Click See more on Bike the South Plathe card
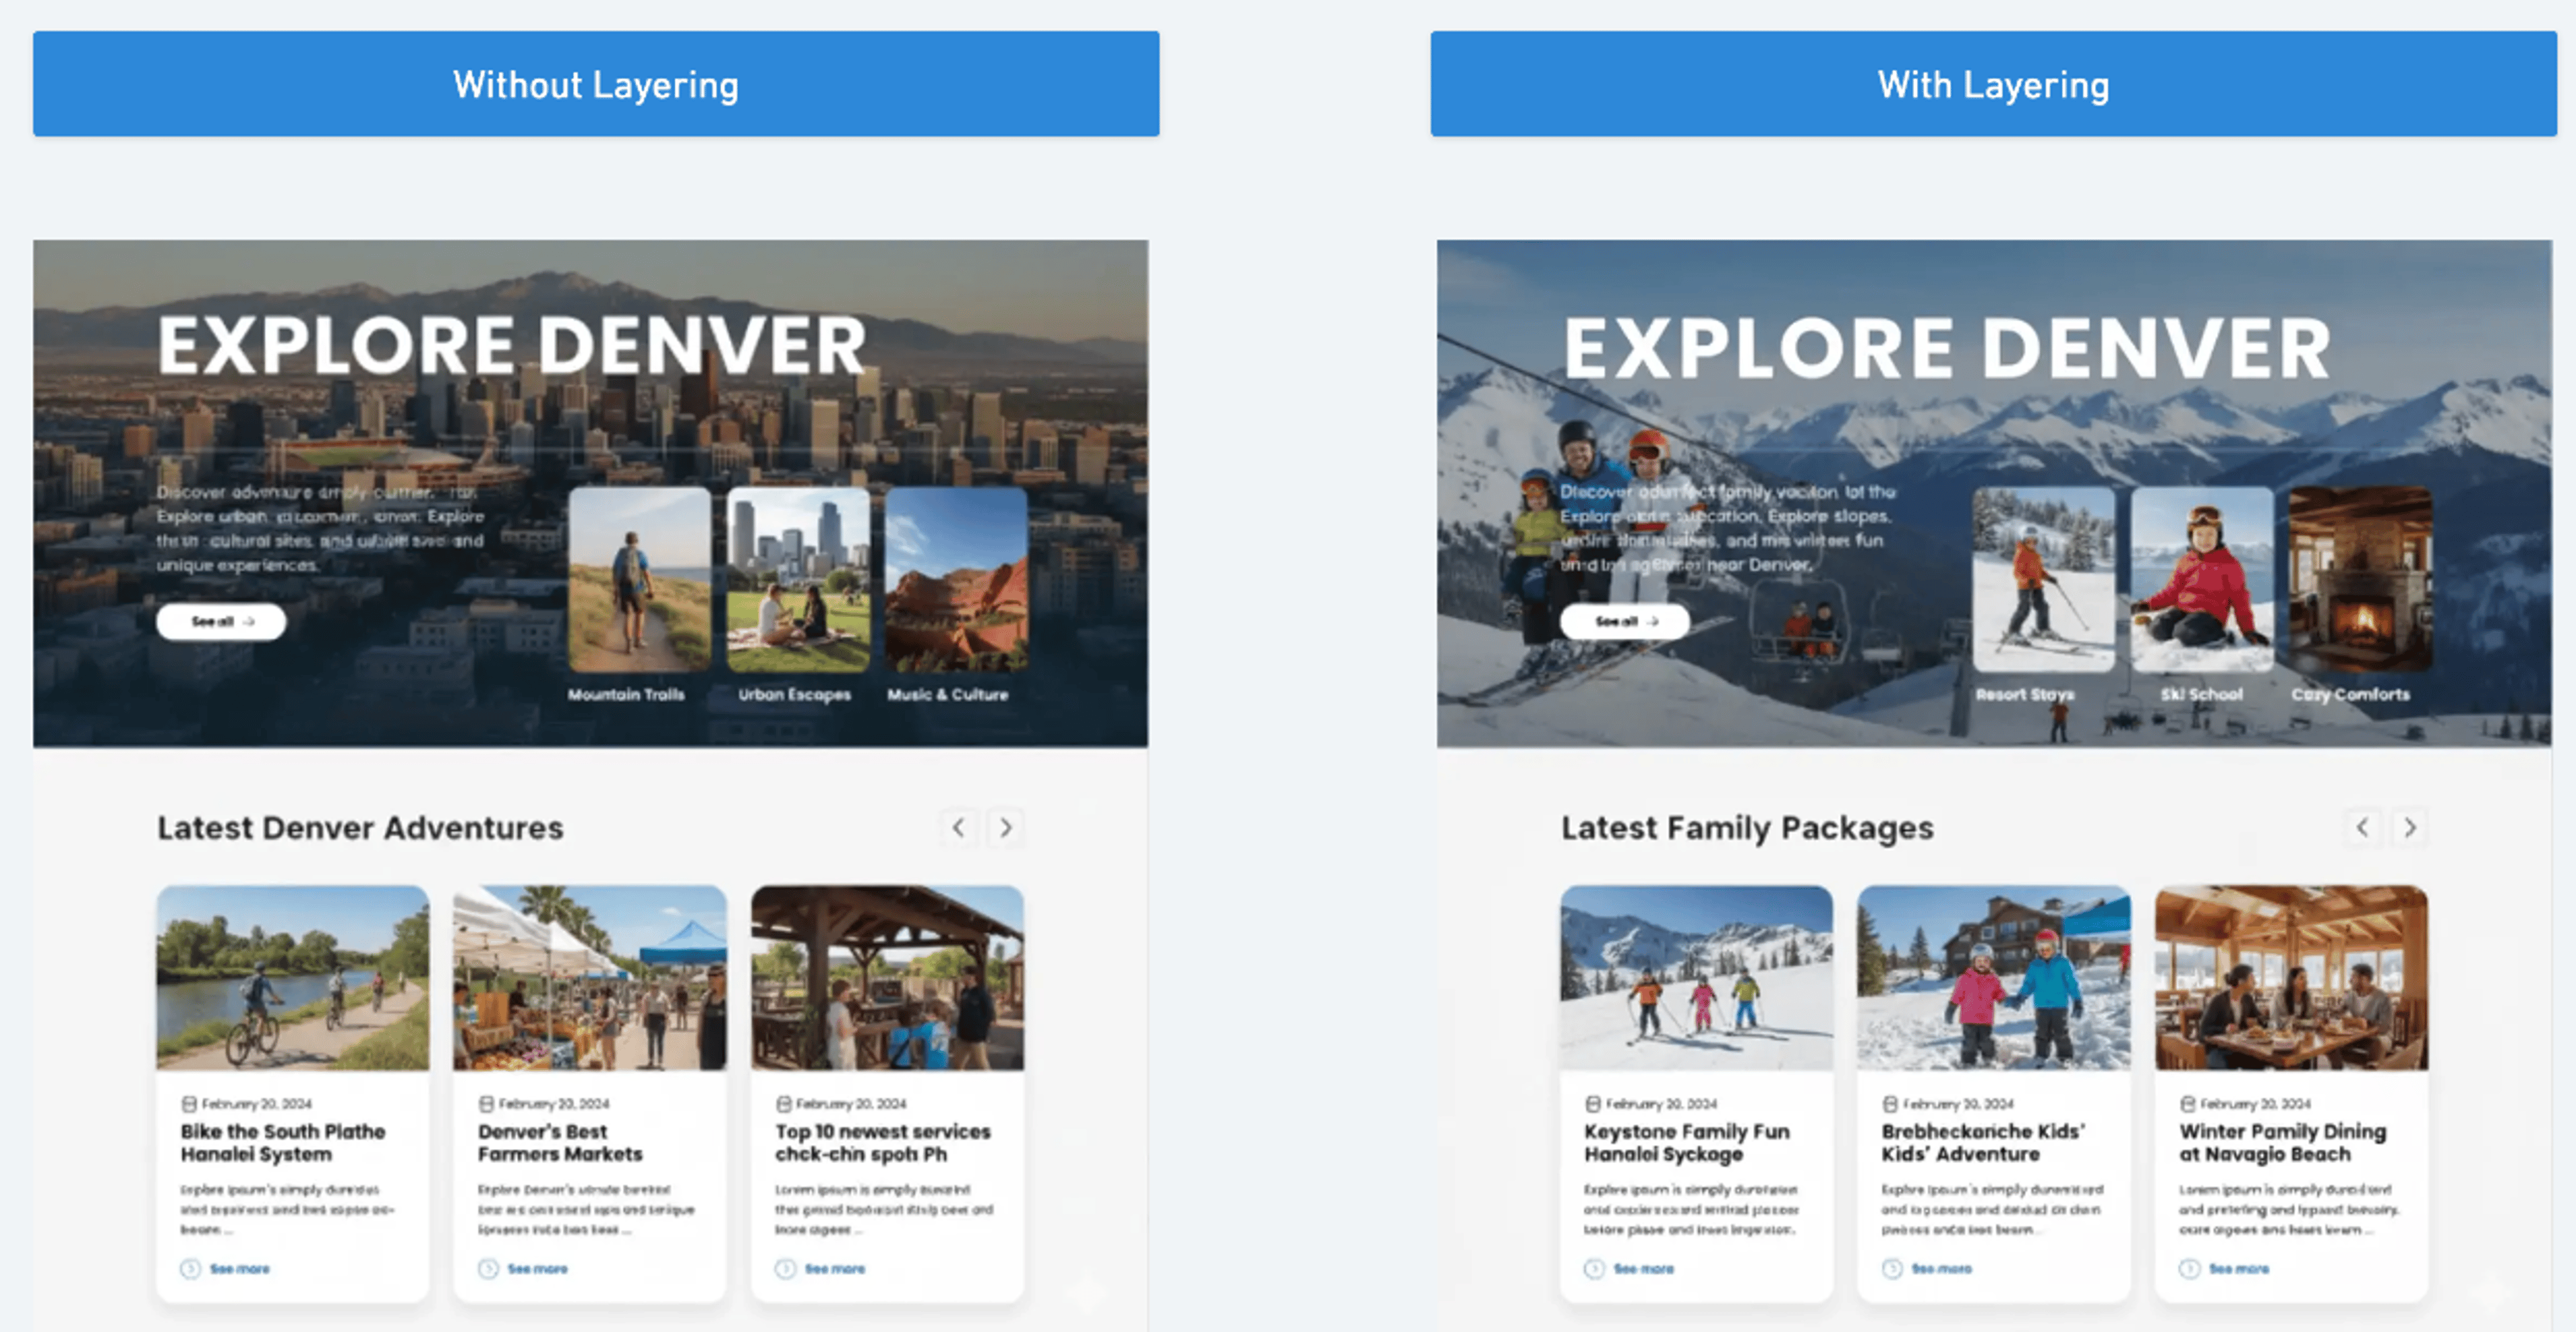Viewport: 2576px width, 1332px height. [239, 1269]
